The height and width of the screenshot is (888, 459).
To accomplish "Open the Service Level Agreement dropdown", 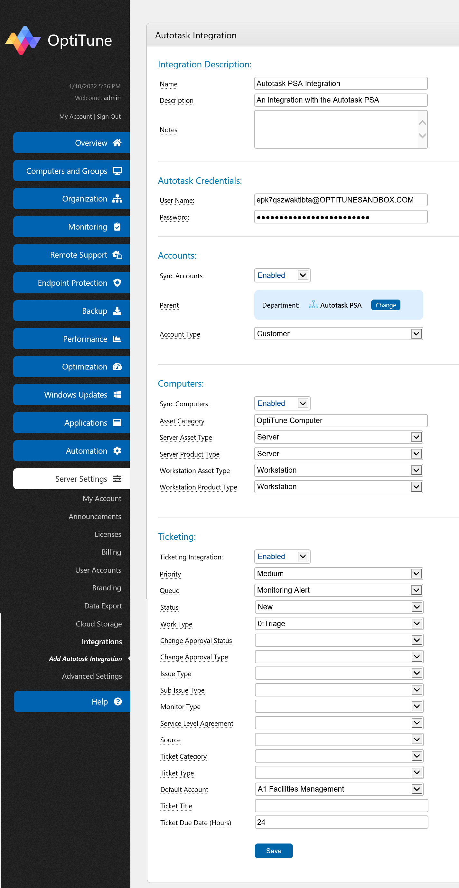I will 339,723.
